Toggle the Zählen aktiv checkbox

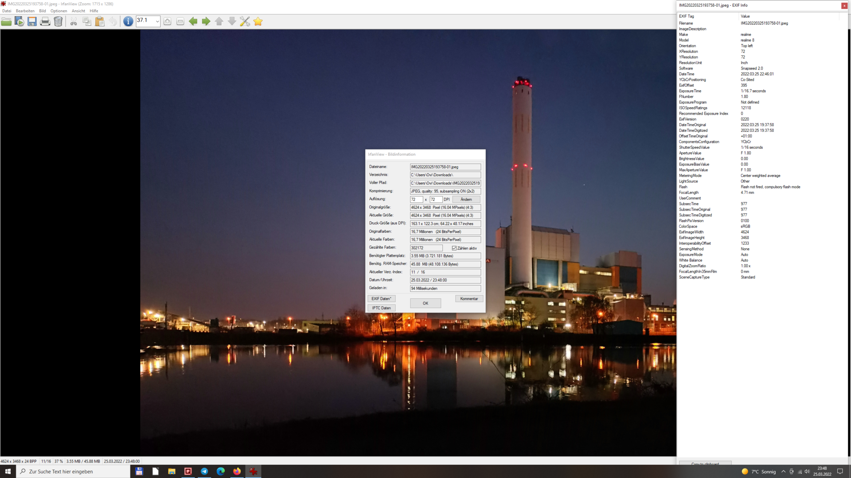point(454,248)
